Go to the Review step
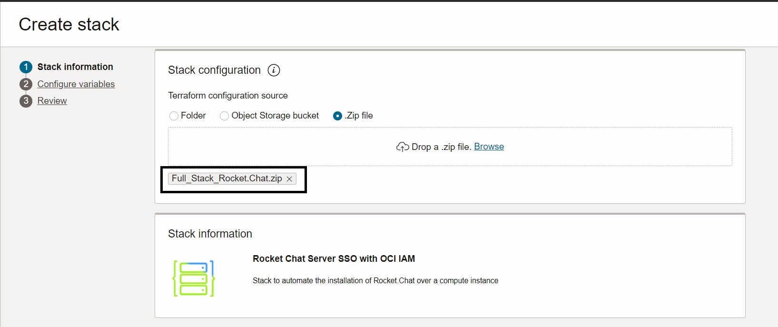Screen dimensions: 778x327 click(x=52, y=101)
